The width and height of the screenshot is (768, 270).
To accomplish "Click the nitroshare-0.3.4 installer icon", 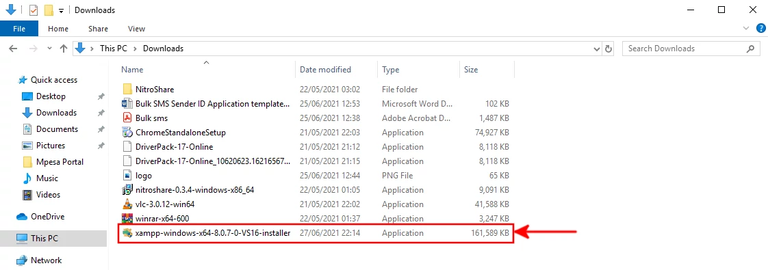I will coord(127,190).
